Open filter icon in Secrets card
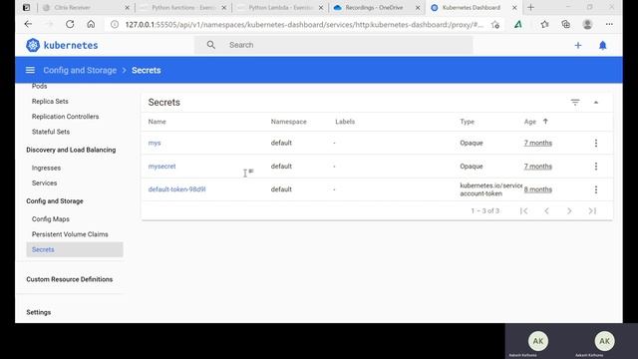This screenshot has height=359, width=638. pos(575,102)
